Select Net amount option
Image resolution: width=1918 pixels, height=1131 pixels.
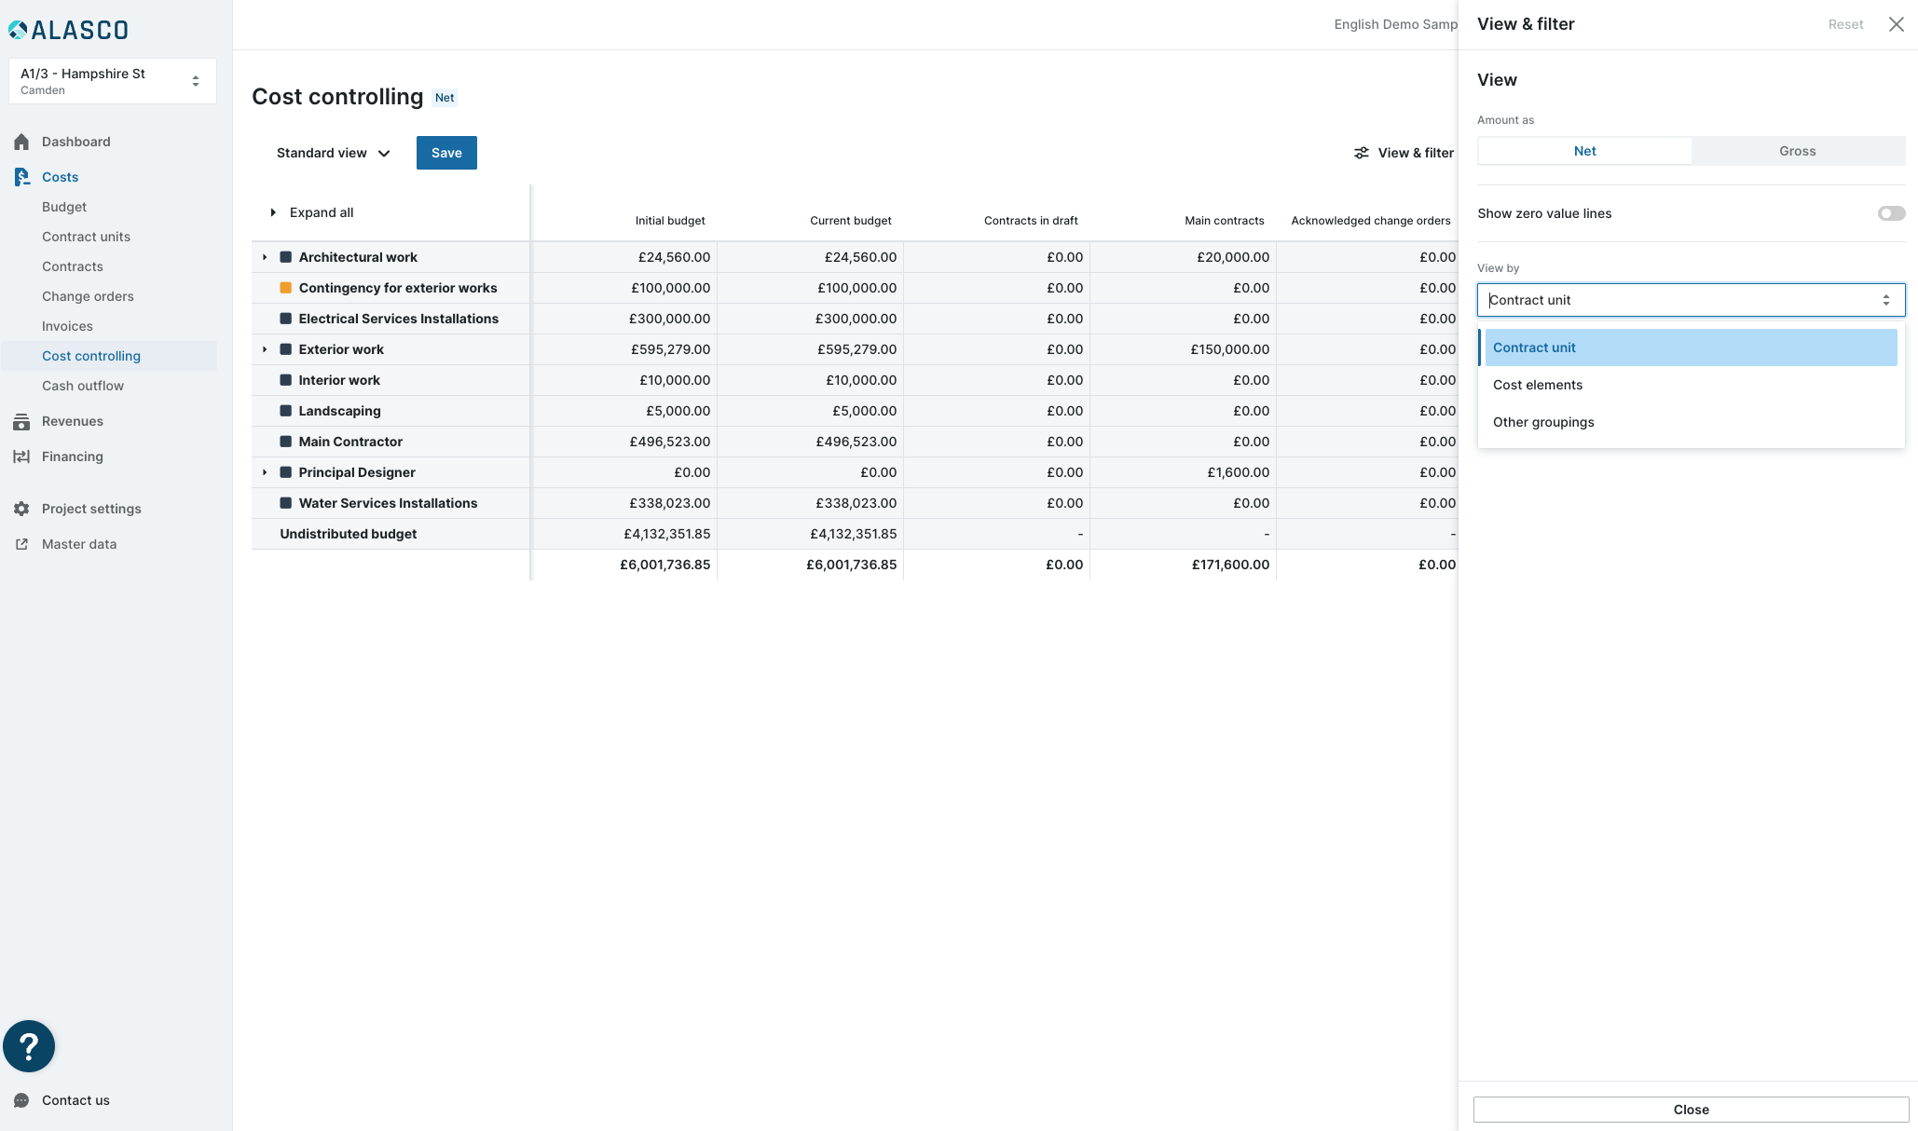click(1584, 151)
